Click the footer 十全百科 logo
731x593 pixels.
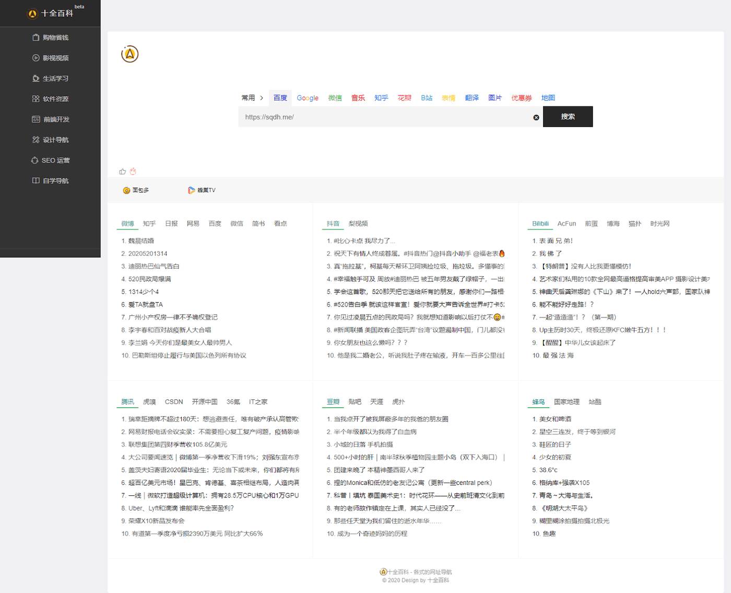[383, 572]
